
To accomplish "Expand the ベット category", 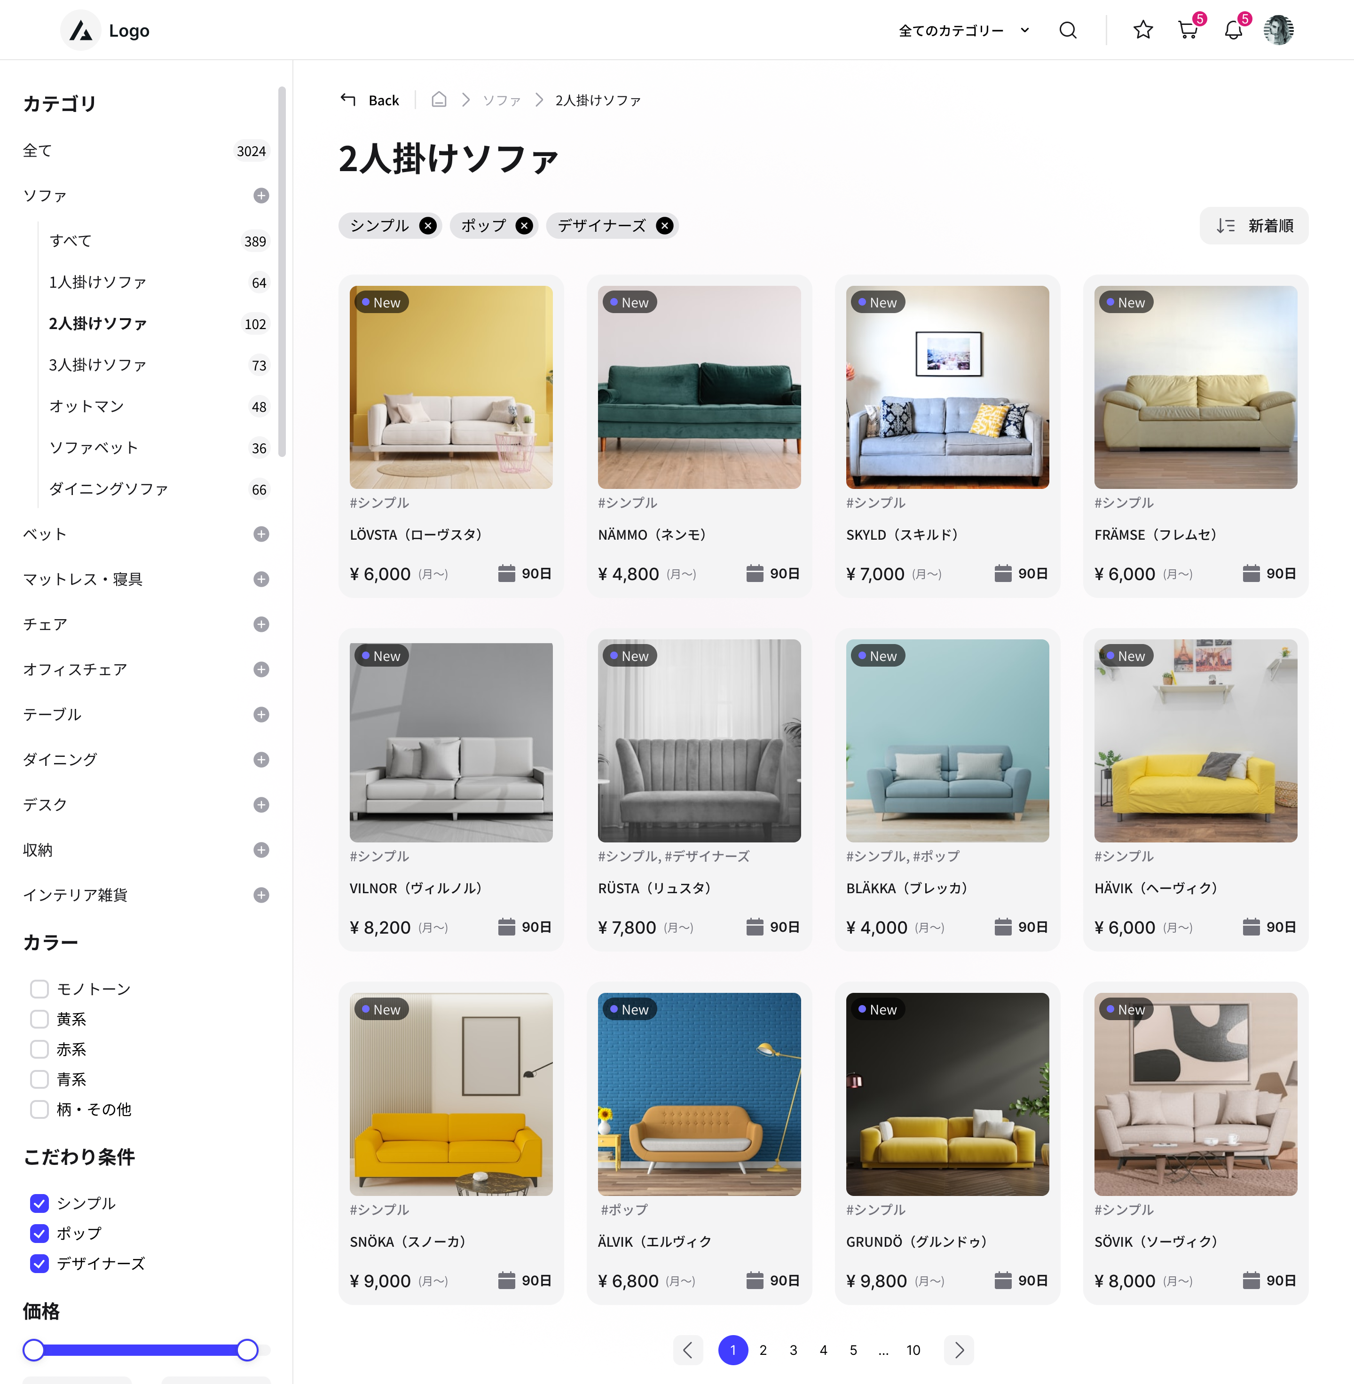I will (x=261, y=534).
